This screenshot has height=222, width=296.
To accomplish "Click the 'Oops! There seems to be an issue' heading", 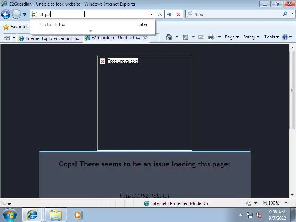I will [145, 164].
